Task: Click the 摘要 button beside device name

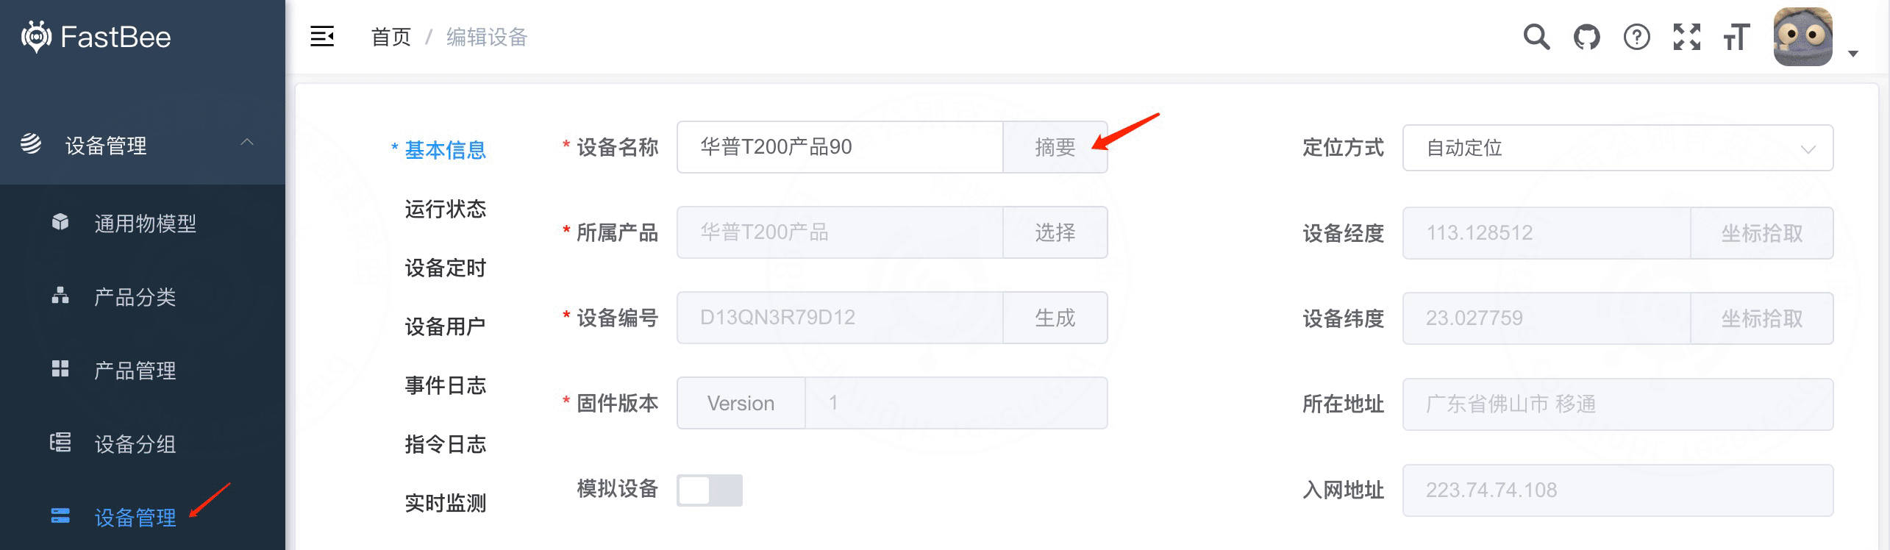Action: [1055, 147]
